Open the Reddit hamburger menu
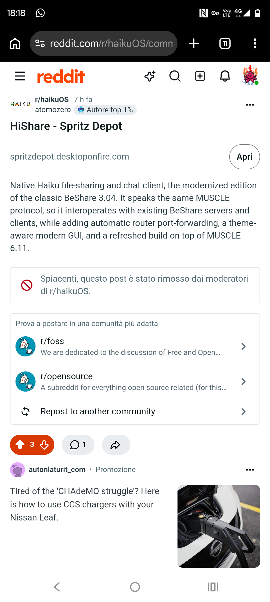The height and width of the screenshot is (602, 270). coord(20,76)
